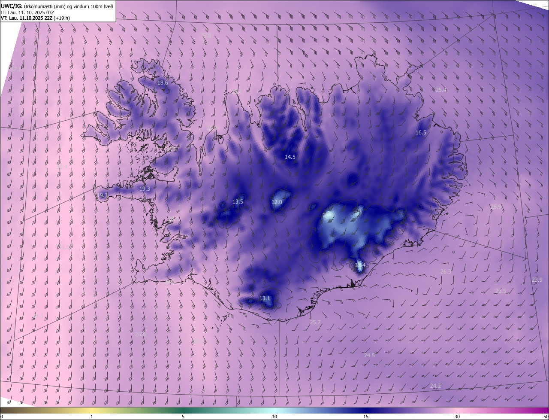The width and height of the screenshot is (549, 420).
Task: Click the 10 tick on the color scale
Action: coord(274,417)
